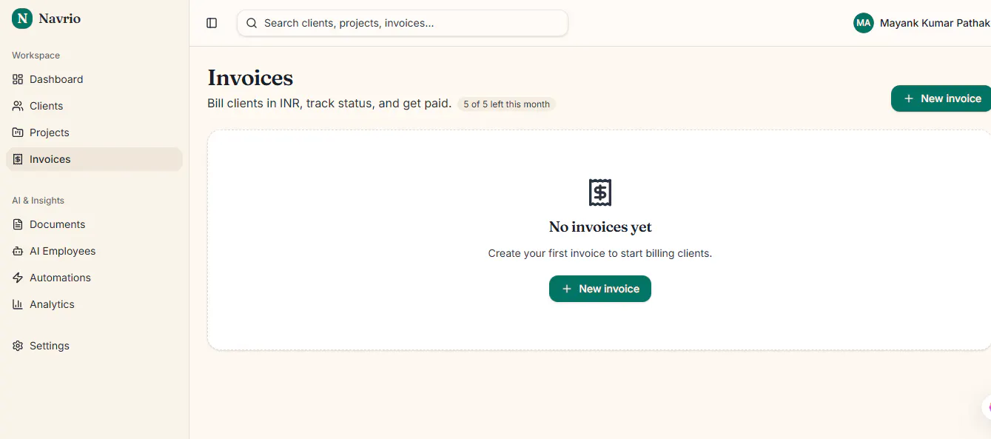Click the Navrio logo icon
This screenshot has height=439, width=991.
(x=22, y=19)
